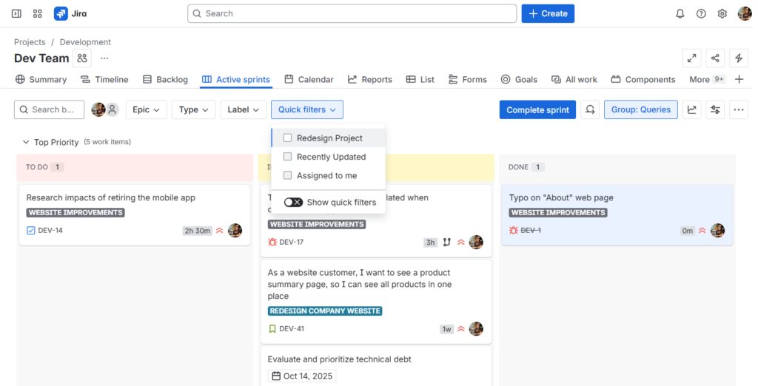Open the automation lightning bolt icon

tap(738, 58)
